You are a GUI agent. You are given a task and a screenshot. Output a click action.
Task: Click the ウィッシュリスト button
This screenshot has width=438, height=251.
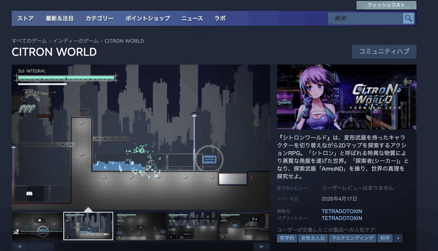coord(386,5)
